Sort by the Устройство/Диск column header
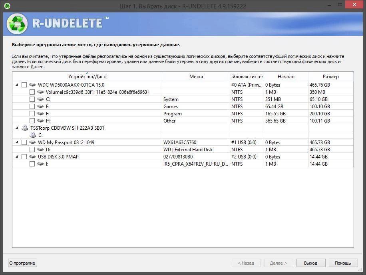The image size is (366, 275). tap(87, 77)
